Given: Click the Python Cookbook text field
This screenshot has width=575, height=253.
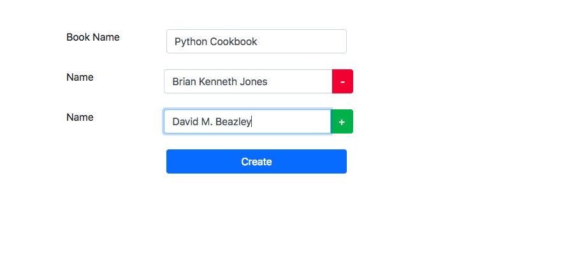Looking at the screenshot, I should click(x=256, y=41).
